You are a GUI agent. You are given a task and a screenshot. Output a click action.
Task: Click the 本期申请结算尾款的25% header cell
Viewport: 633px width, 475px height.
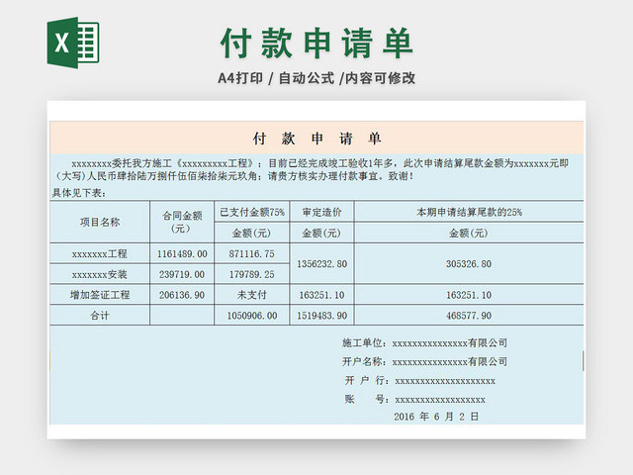click(469, 212)
